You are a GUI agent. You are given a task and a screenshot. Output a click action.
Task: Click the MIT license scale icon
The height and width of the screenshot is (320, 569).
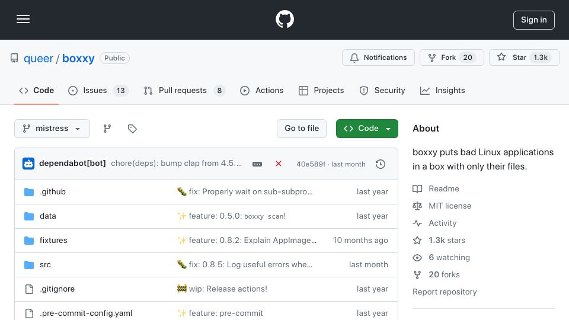pos(417,206)
